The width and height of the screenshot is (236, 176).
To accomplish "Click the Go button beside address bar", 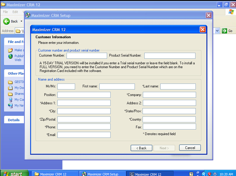I will click(x=227, y=31).
